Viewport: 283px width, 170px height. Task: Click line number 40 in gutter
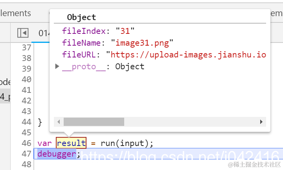27,79
